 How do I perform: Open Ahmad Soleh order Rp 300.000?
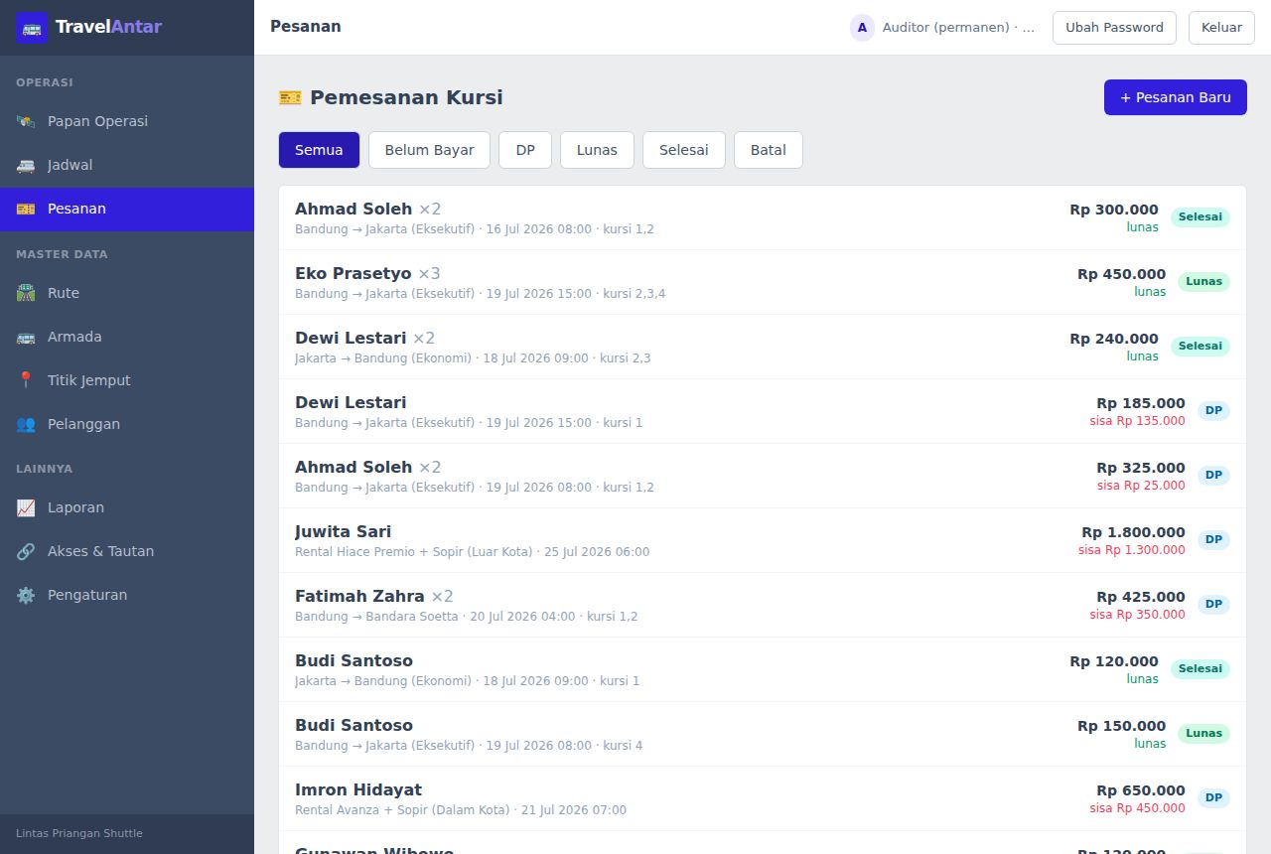point(763,217)
